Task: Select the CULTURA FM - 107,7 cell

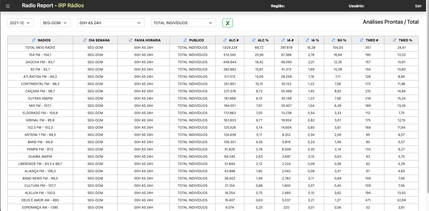Action: (x=40, y=186)
